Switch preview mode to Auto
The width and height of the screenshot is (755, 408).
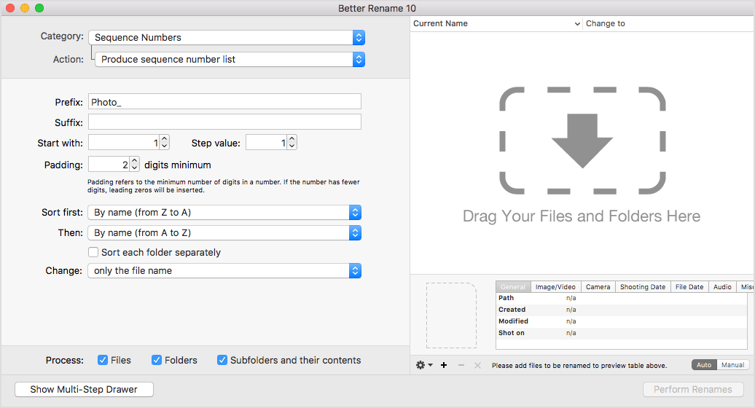click(704, 365)
